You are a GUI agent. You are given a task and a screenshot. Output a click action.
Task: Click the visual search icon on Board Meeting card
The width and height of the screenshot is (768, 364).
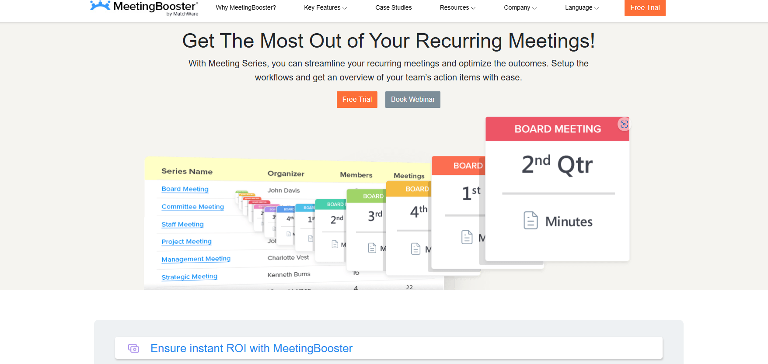click(624, 125)
